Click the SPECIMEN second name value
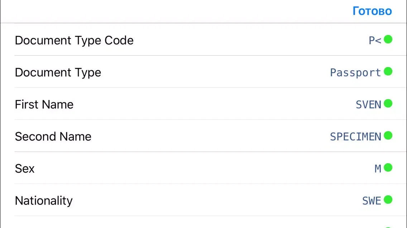Viewport: 407px width, 228px height. point(355,137)
